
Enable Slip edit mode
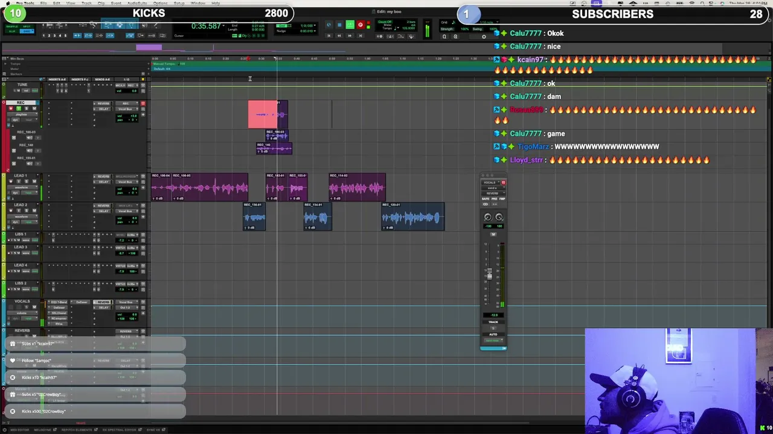pyautogui.click(x=12, y=31)
